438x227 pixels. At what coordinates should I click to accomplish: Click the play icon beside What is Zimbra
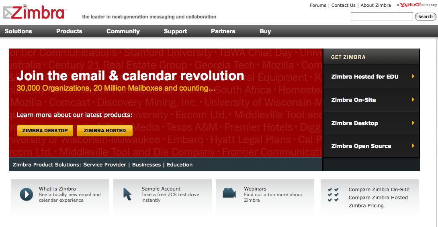point(27,194)
